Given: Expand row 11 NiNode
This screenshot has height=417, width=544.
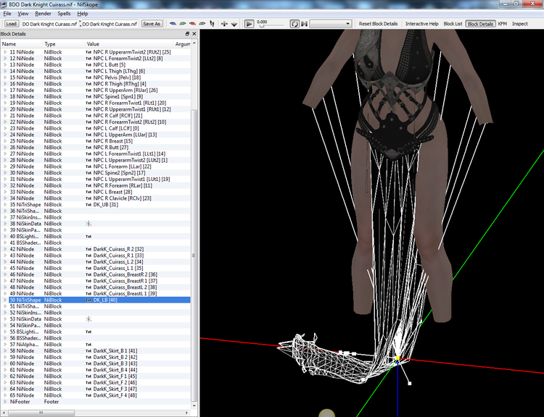Looking at the screenshot, I should point(5,52).
